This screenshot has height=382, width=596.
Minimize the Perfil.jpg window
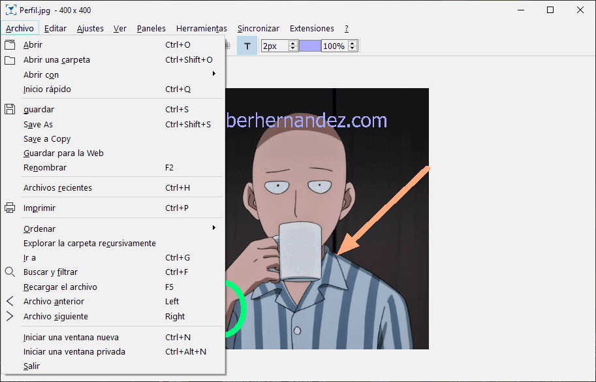tap(521, 10)
